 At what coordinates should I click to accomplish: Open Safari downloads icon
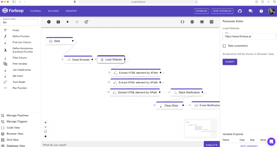click(257, 2)
